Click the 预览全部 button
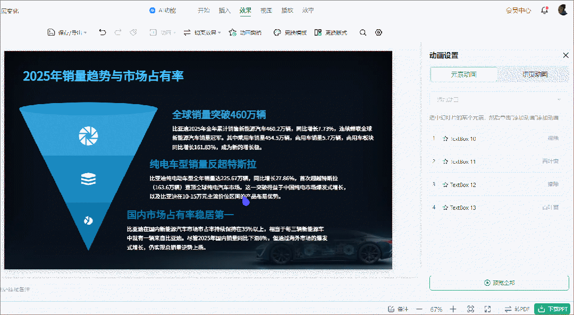Image resolution: width=574 pixels, height=315 pixels. click(x=499, y=283)
